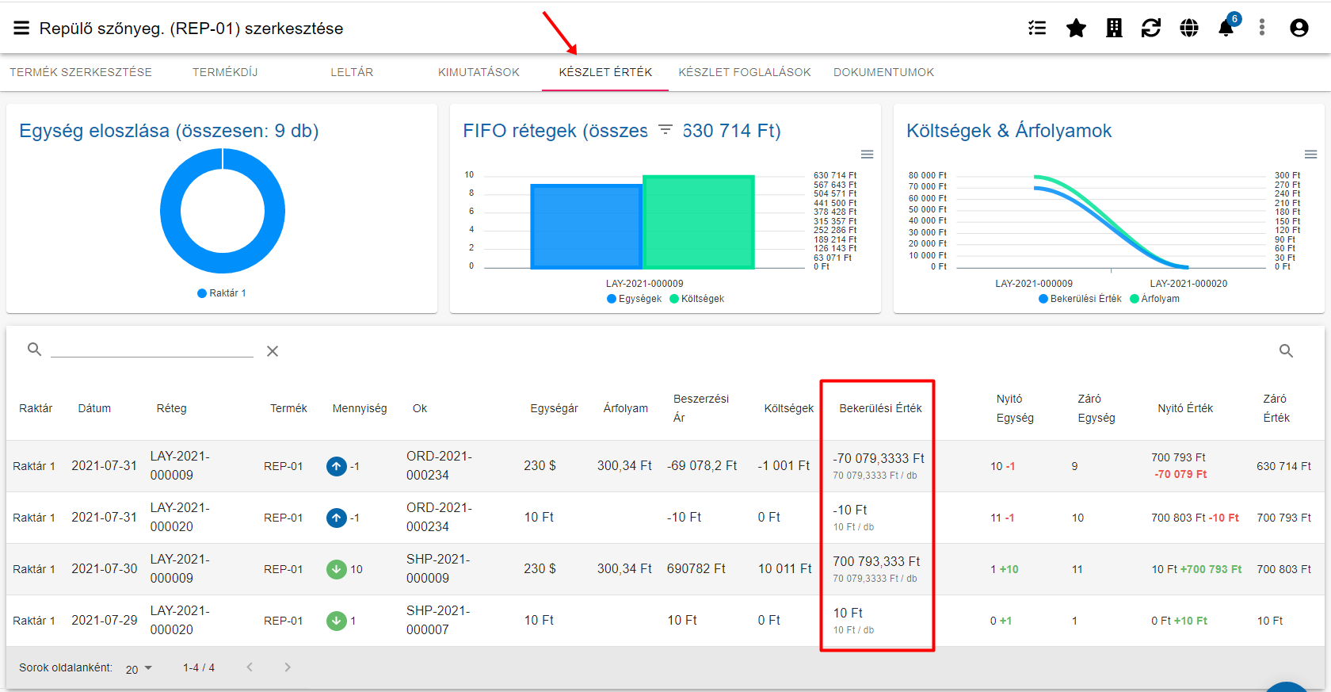Screen dimensions: 1331x692
Task: Open rows per page dropdown showing 20
Action: coord(139,669)
